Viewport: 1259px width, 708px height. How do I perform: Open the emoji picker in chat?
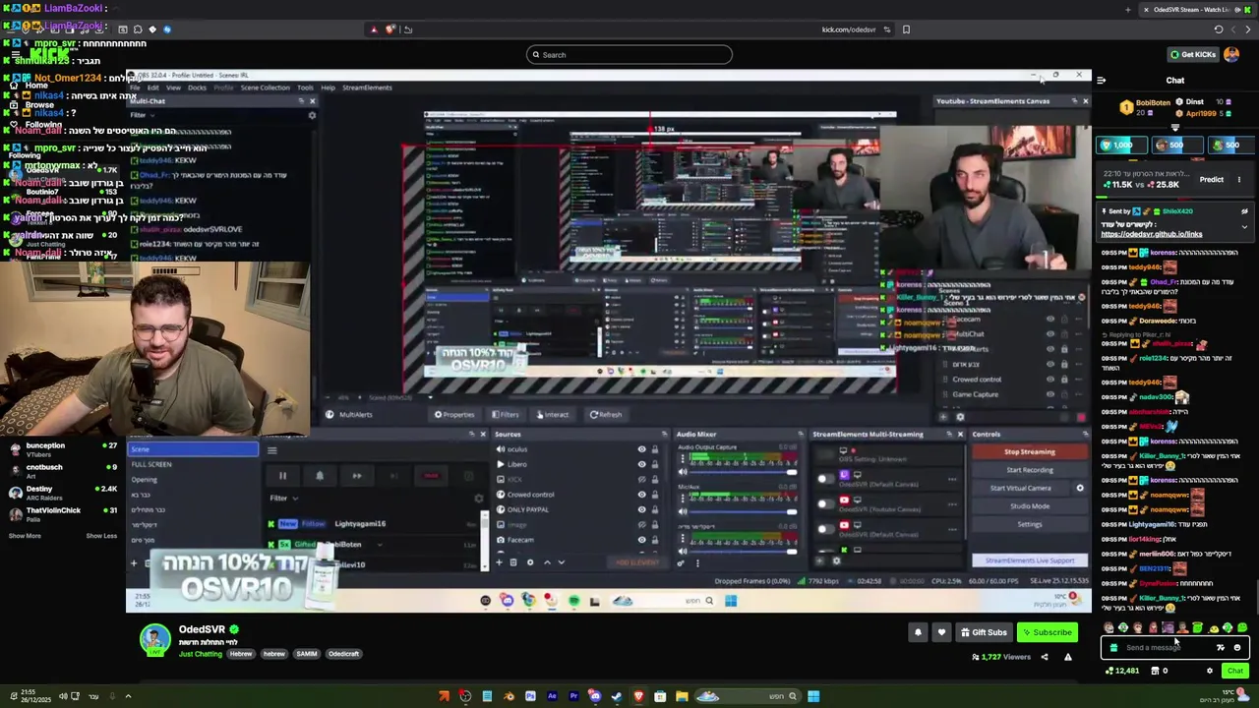click(x=1237, y=647)
